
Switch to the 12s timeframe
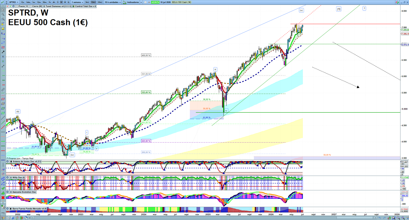22,2
